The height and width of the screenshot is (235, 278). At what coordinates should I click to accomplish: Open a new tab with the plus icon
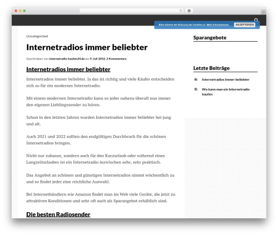pyautogui.click(x=264, y=12)
